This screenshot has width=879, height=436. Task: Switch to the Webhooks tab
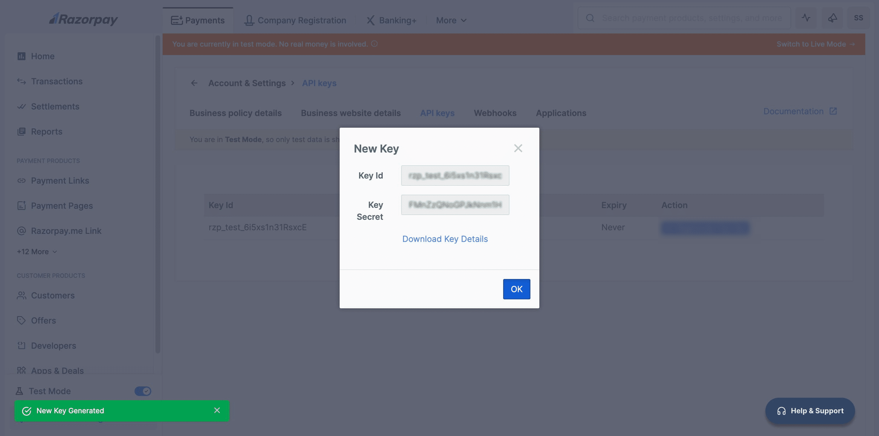pyautogui.click(x=495, y=113)
